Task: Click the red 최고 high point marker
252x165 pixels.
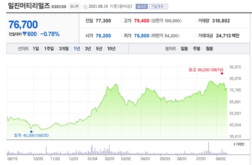Action: (222, 73)
